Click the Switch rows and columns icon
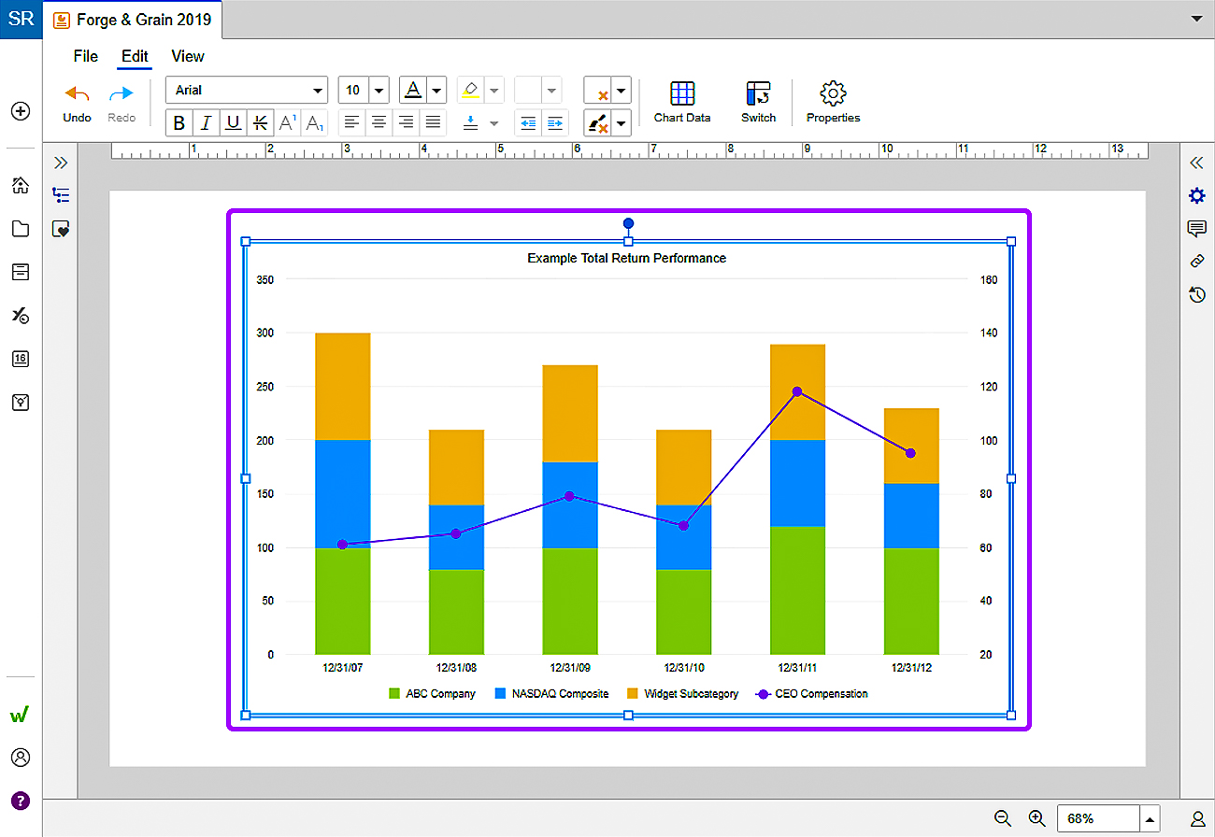This screenshot has width=1215, height=837. tap(758, 102)
